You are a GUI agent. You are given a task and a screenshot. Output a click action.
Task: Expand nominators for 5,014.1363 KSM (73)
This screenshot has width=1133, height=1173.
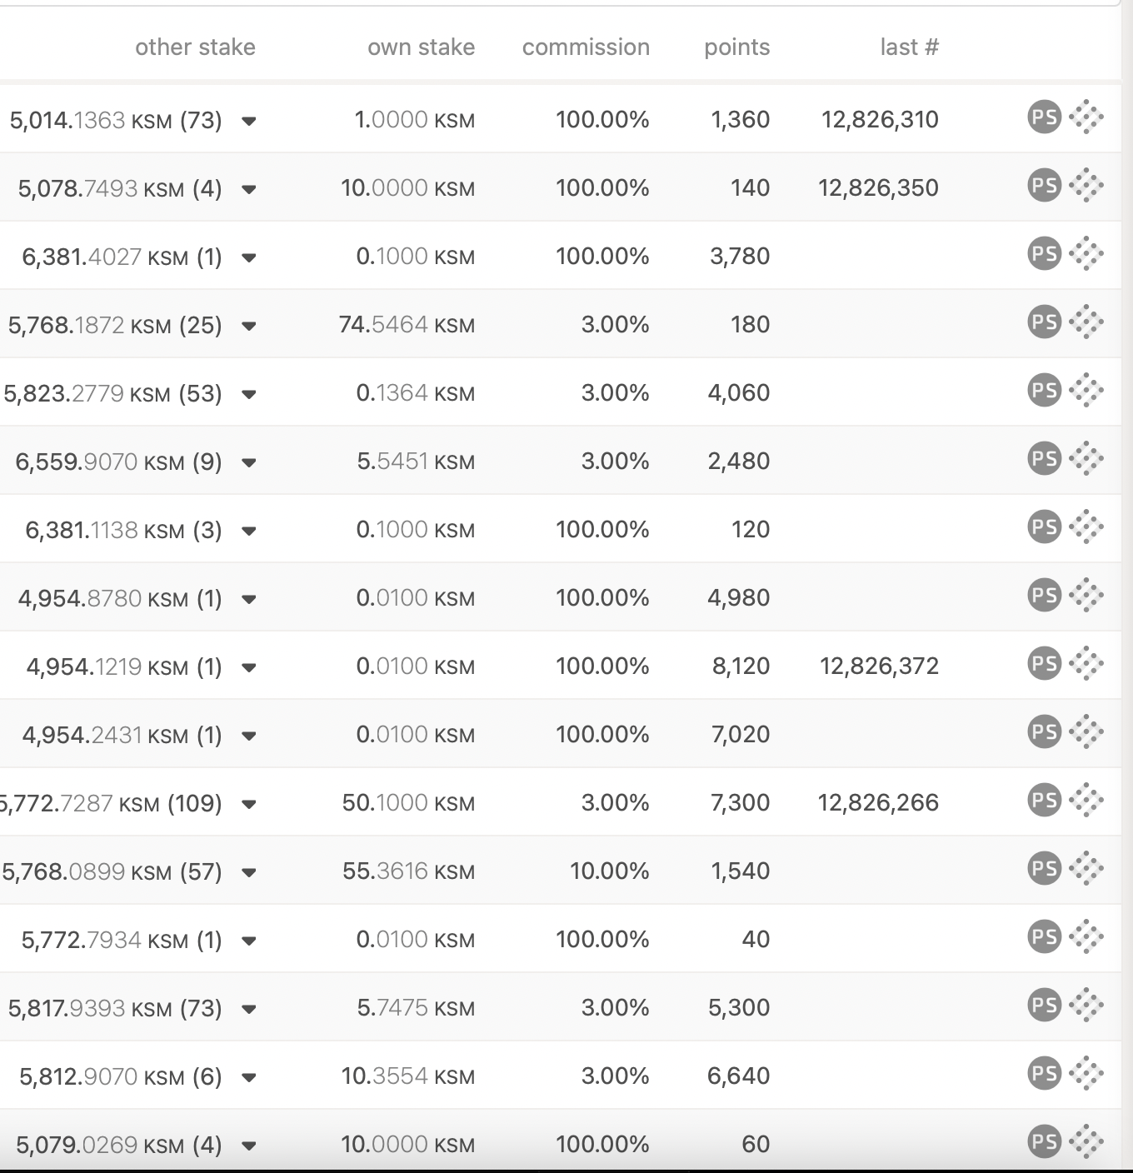(x=248, y=121)
